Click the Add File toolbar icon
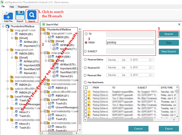The width and height of the screenshot is (182, 135). click(8, 15)
